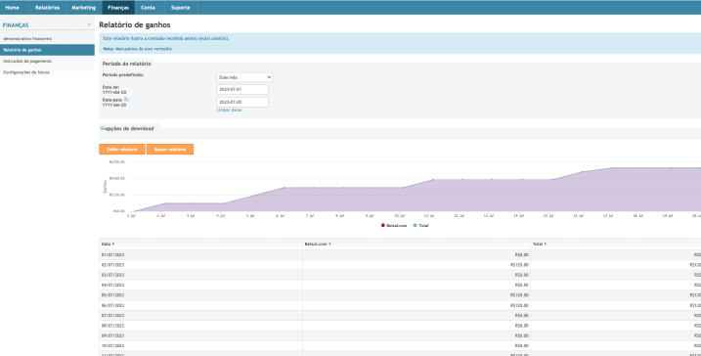The image size is (701, 356).
Task: Click the Data para help icon
Action: [125, 100]
